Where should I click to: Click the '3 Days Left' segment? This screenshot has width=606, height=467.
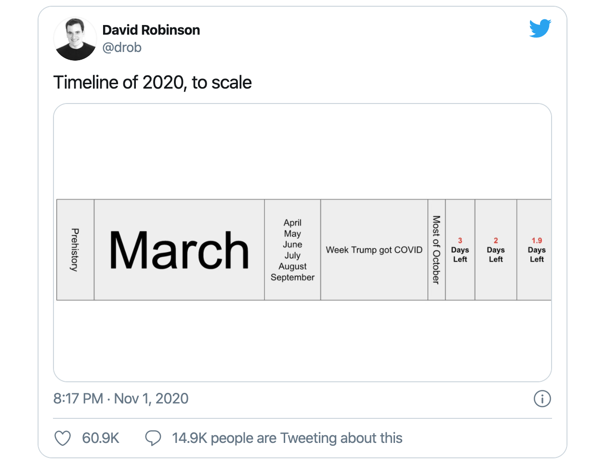point(460,250)
